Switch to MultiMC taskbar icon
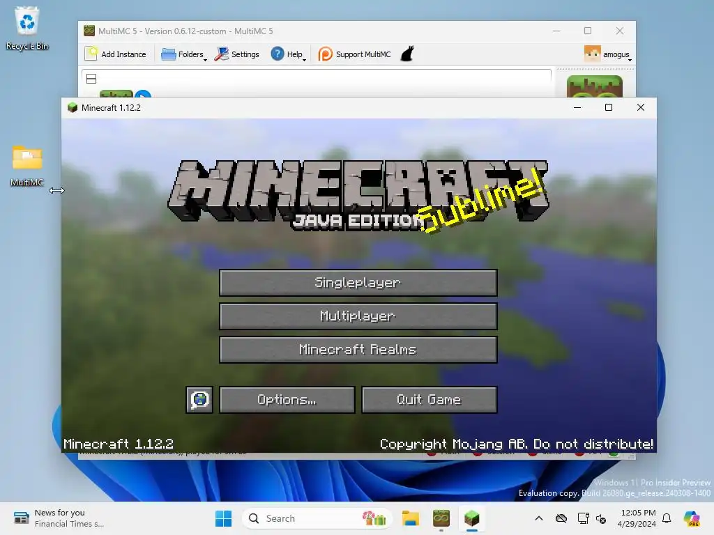 tap(441, 518)
